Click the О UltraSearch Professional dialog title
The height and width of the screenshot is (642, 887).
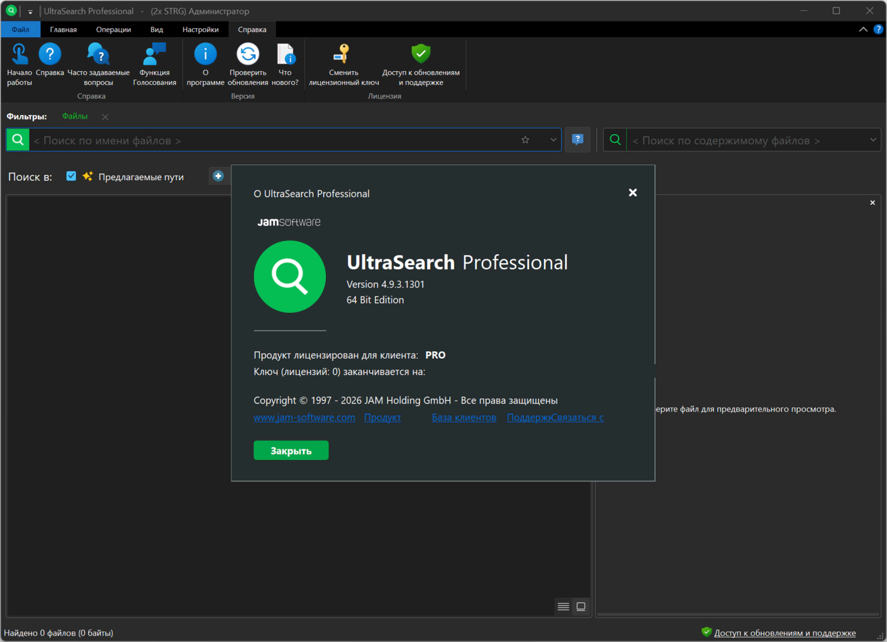pyautogui.click(x=311, y=194)
